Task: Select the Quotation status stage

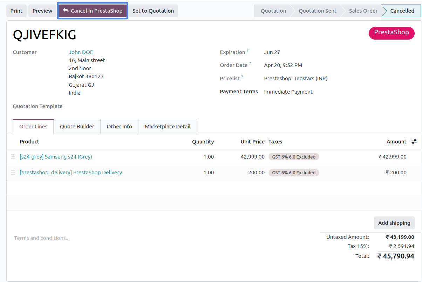Action: click(273, 11)
